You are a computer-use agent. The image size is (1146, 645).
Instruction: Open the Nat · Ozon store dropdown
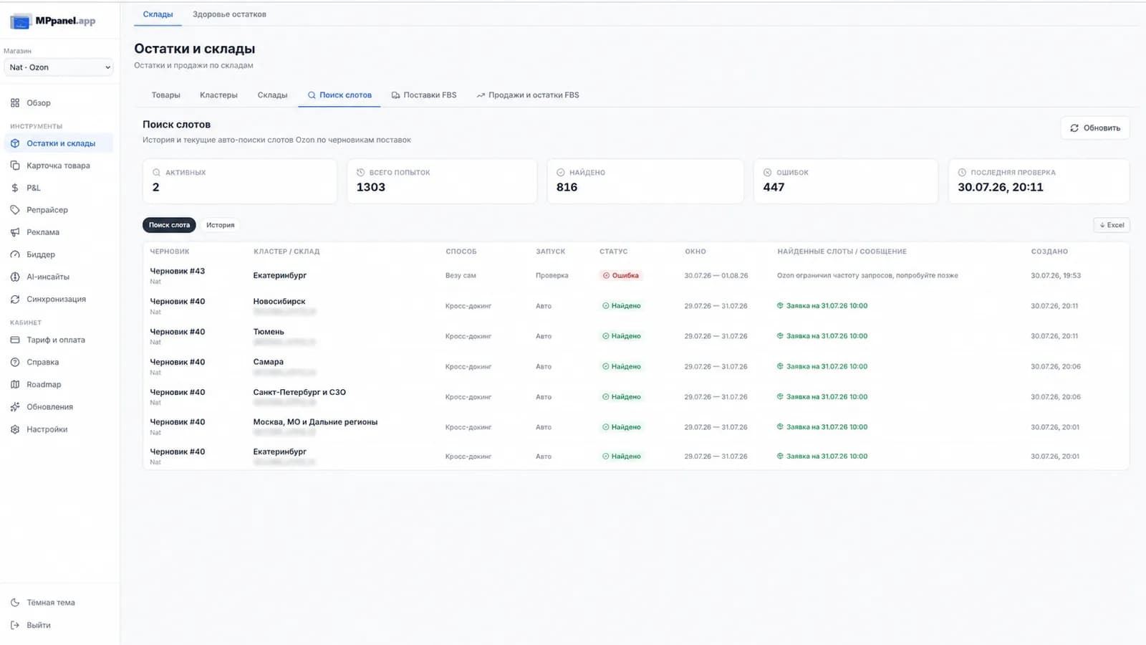[x=59, y=67]
